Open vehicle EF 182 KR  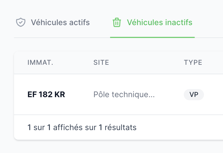[46, 94]
